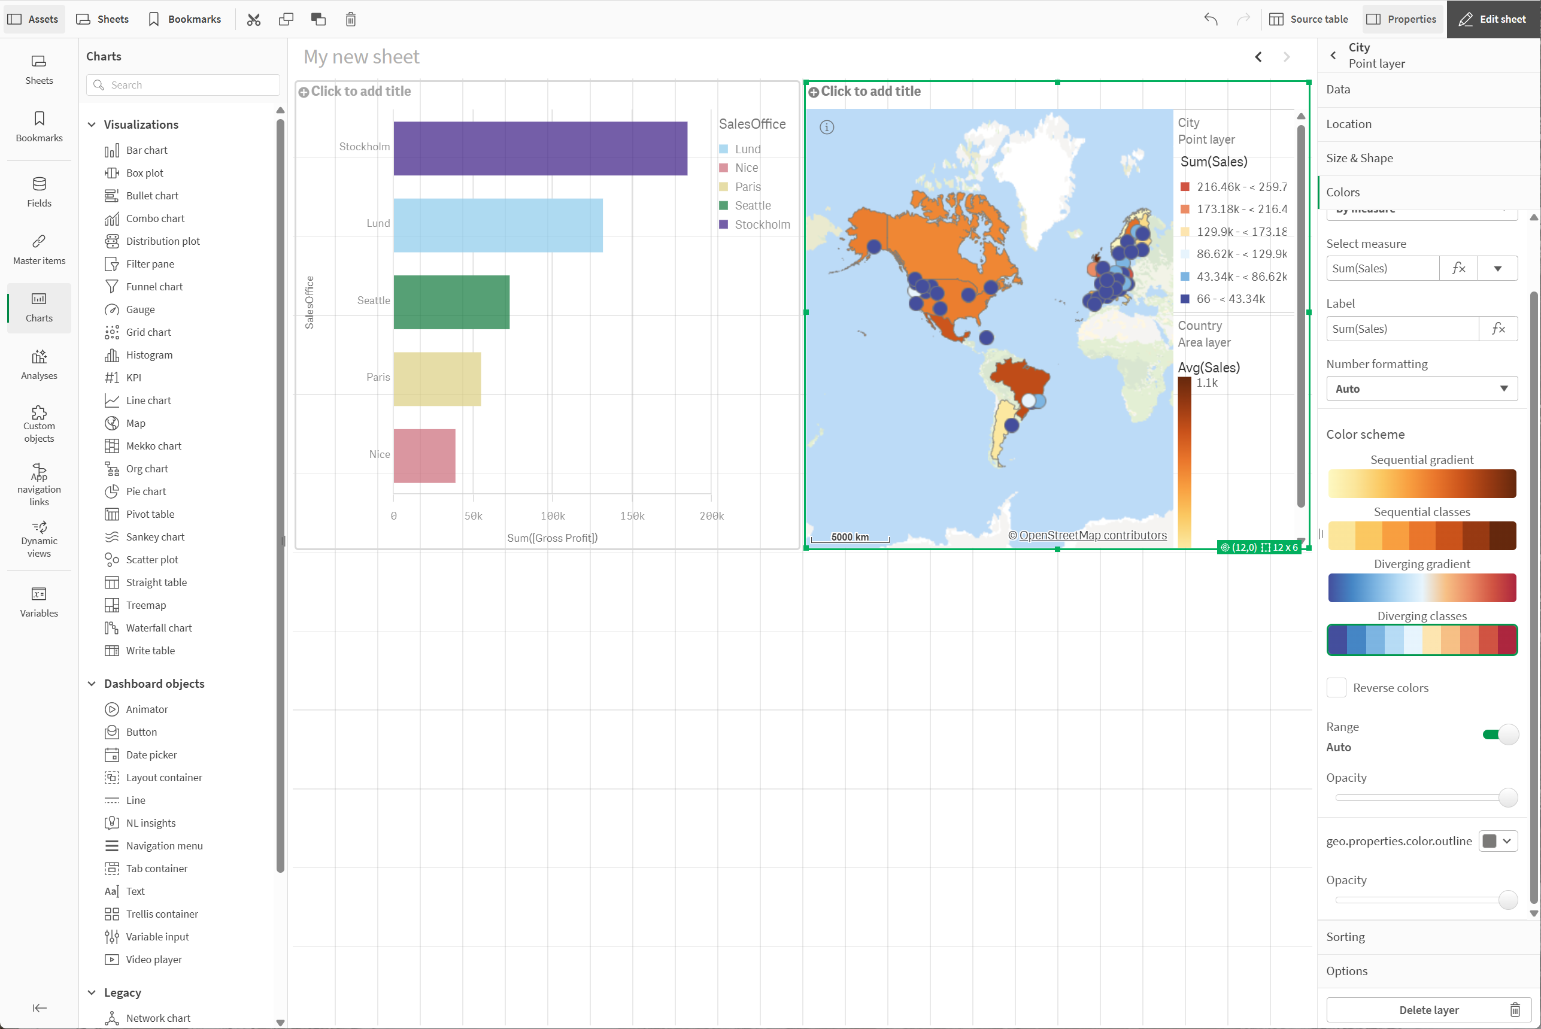Open Master items in the sidebar

coord(39,250)
